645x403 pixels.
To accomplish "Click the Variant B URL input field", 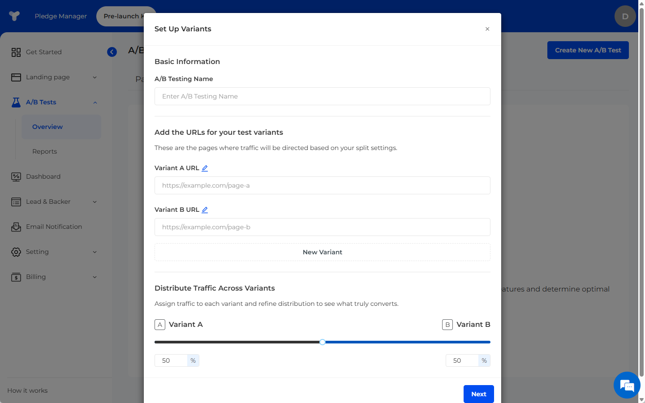I will click(x=322, y=227).
